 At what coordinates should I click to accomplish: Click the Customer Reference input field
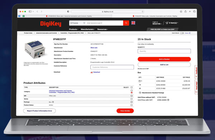point(112,67)
